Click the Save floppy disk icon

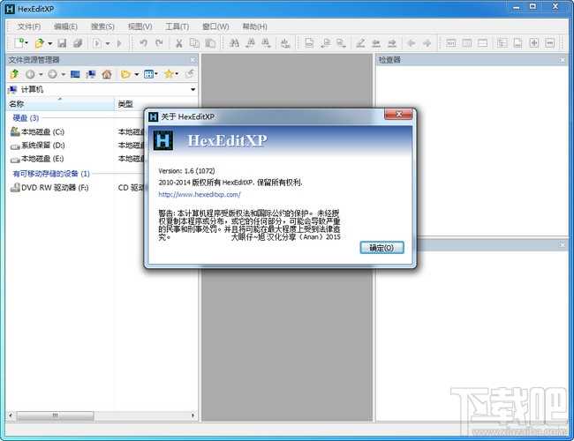pos(62,43)
